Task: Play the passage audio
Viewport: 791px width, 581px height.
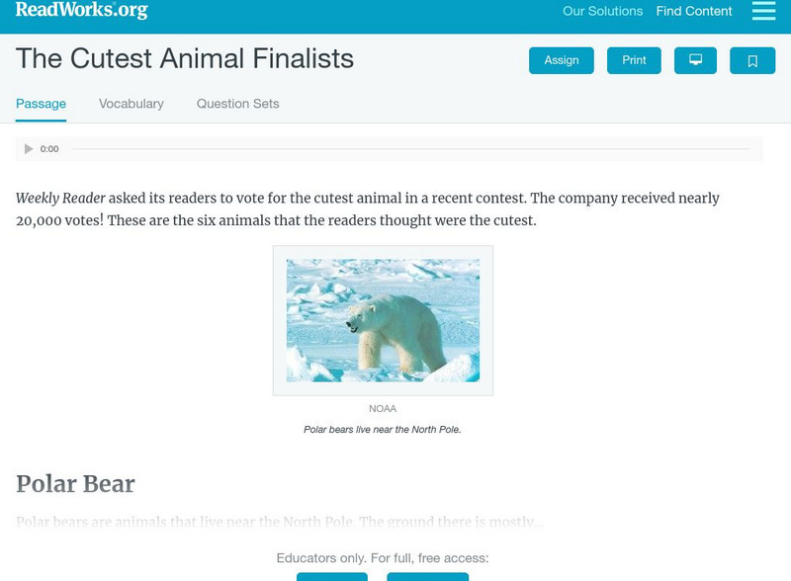Action: (29, 149)
